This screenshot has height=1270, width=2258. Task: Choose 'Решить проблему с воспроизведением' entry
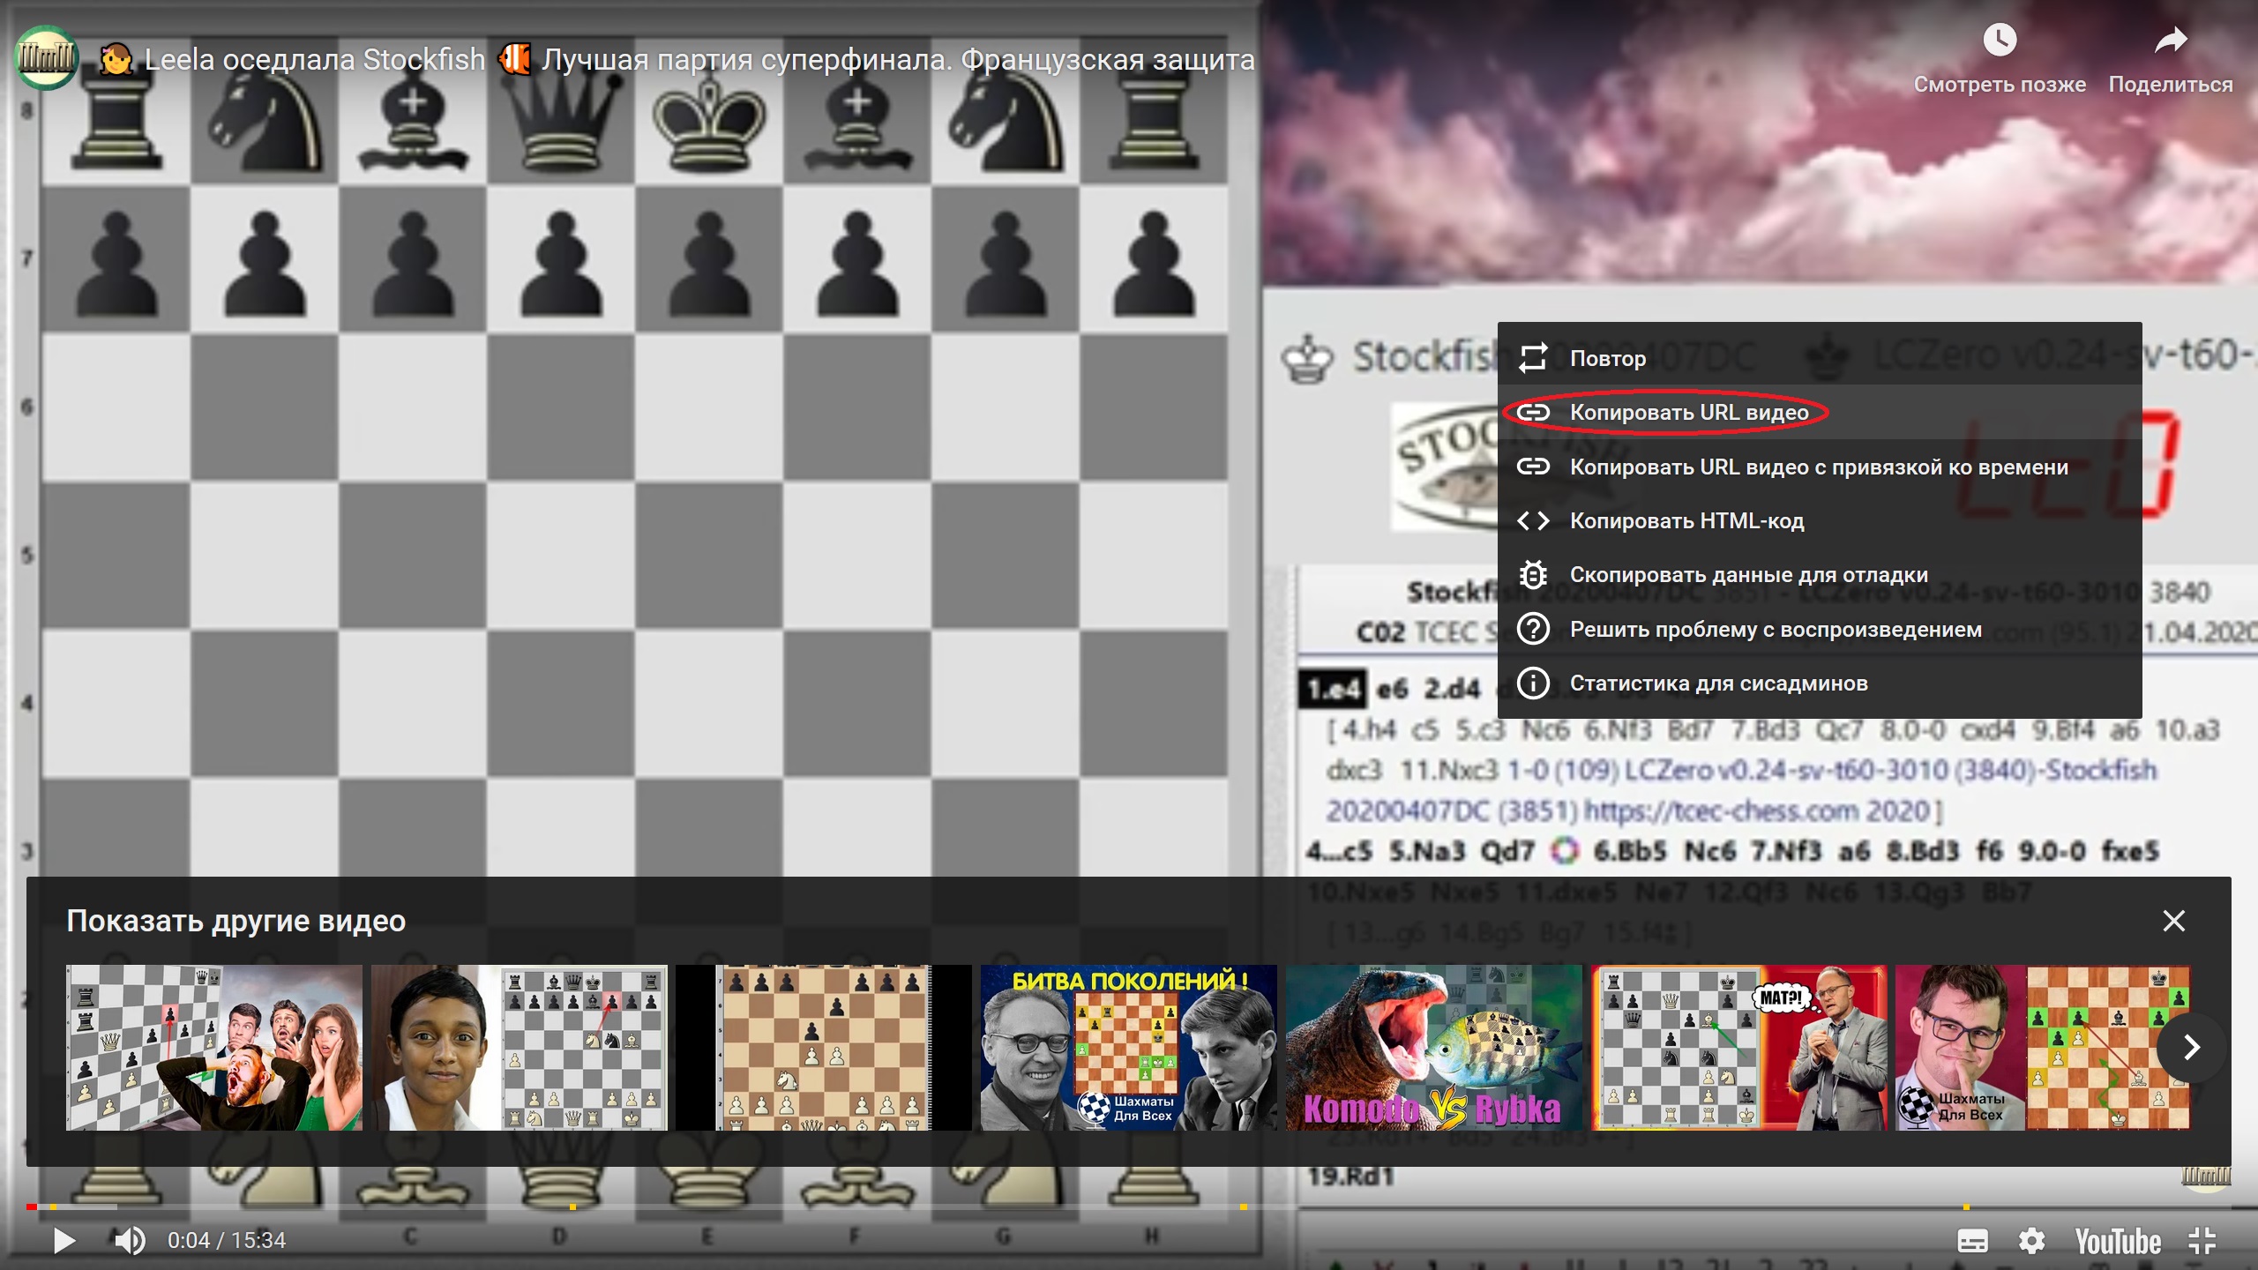[x=1819, y=629]
